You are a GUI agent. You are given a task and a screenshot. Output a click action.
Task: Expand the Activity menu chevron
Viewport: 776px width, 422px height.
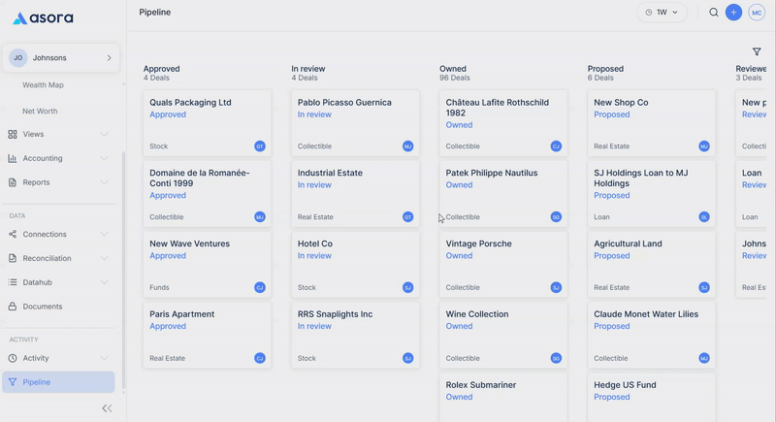(104, 358)
